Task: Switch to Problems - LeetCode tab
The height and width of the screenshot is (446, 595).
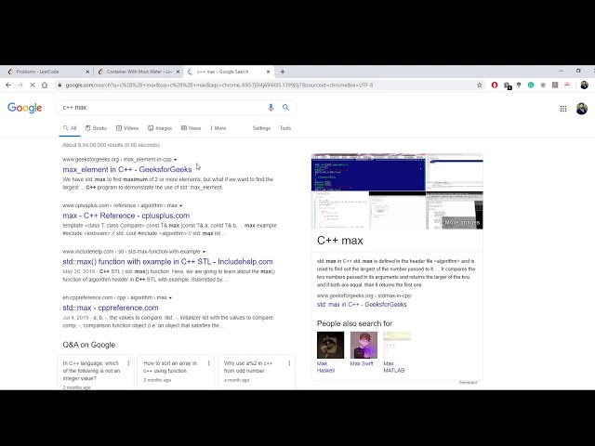Action: click(46, 72)
